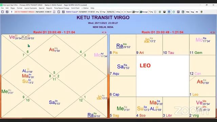The image size is (217, 122).
Task: Click the Title toolbar button
Action: [188, 12]
